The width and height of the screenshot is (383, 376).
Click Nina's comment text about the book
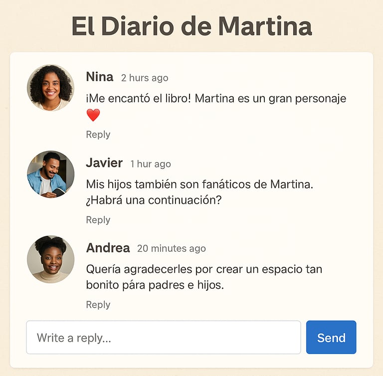tap(215, 99)
